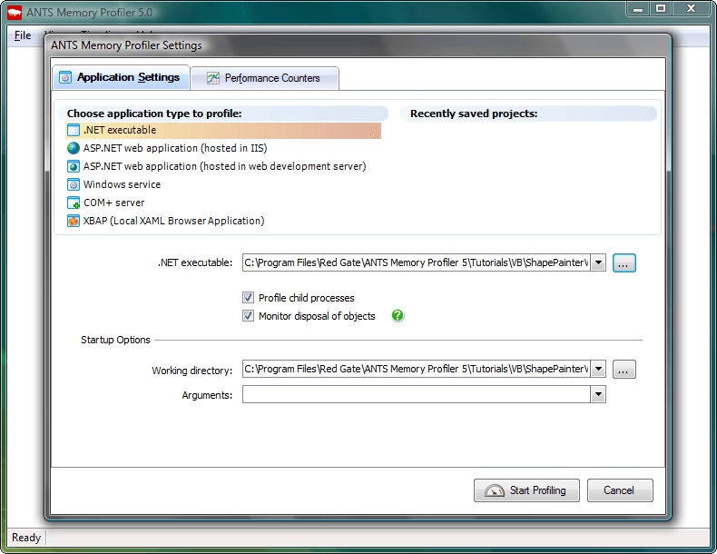Close the ANTS Memory Profiler main window

click(691, 8)
